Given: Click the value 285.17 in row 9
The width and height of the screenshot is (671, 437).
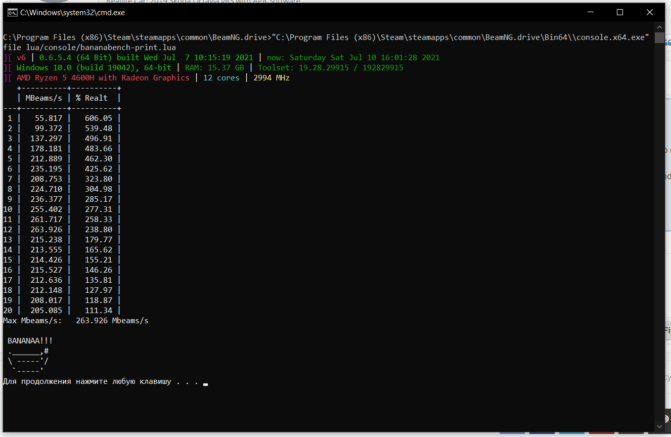Looking at the screenshot, I should click(99, 199).
